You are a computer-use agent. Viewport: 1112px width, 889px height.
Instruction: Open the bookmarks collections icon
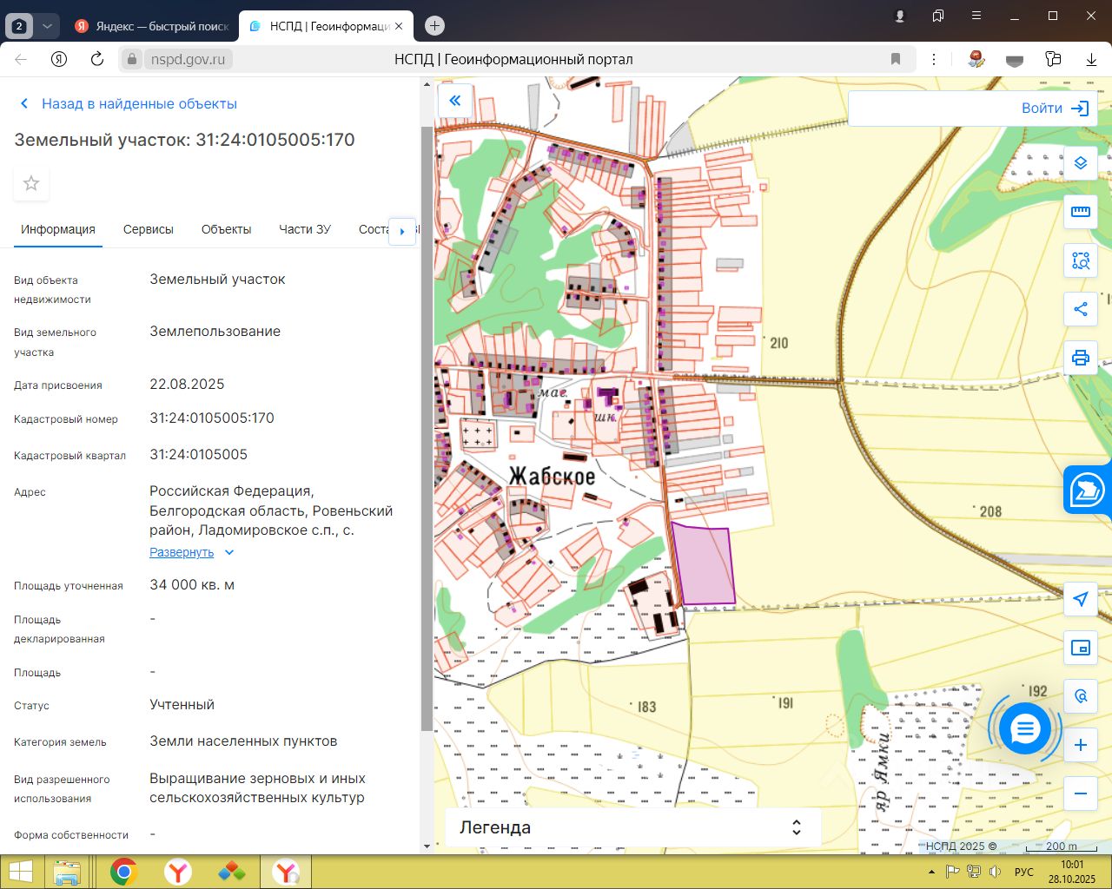[x=938, y=16]
